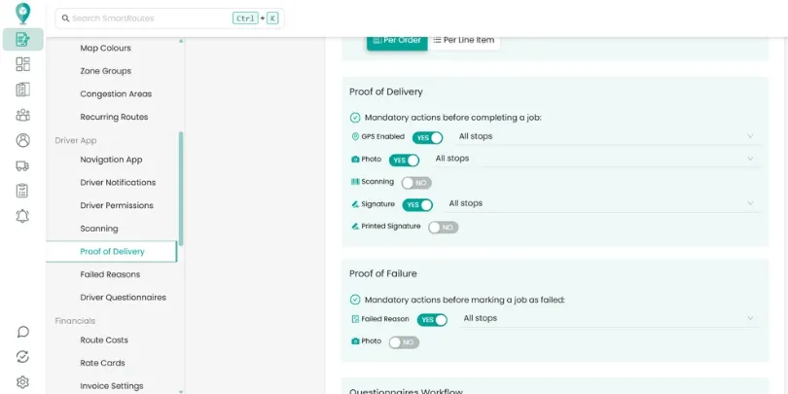
Task: Click the chat bubble icon
Action: tap(22, 332)
